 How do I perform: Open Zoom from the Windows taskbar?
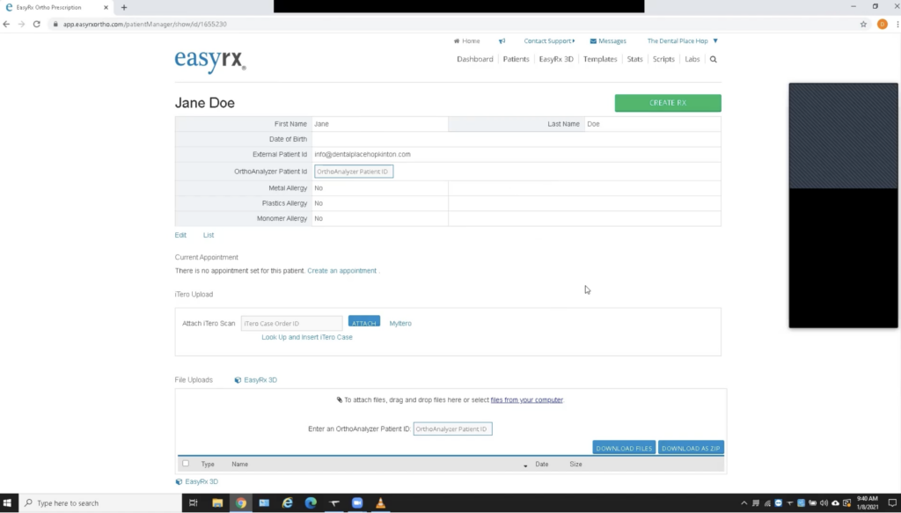pyautogui.click(x=357, y=503)
